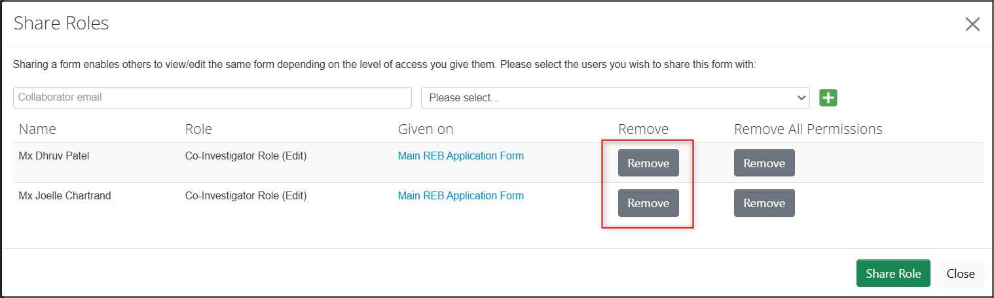This screenshot has height=298, width=994.
Task: Click Joelle Chartrand's Co-Investigator Role (Edit) text
Action: click(246, 196)
